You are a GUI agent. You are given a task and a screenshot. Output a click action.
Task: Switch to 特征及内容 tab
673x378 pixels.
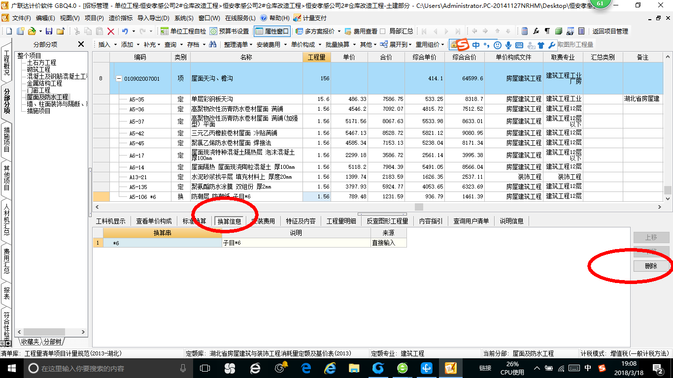[x=301, y=221]
